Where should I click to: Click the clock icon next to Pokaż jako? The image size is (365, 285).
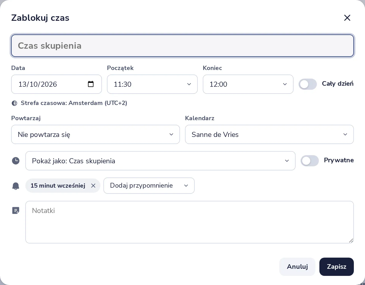click(16, 161)
